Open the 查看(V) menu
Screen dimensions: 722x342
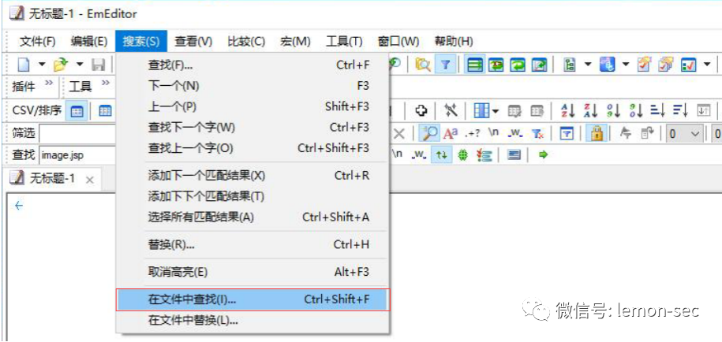point(193,41)
